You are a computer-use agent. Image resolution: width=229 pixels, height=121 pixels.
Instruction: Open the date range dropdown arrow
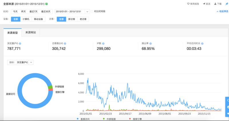[x=87, y=11]
